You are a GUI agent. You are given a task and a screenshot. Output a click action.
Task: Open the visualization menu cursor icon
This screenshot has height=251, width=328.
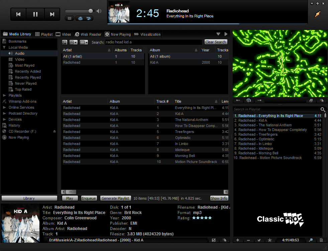[322, 100]
